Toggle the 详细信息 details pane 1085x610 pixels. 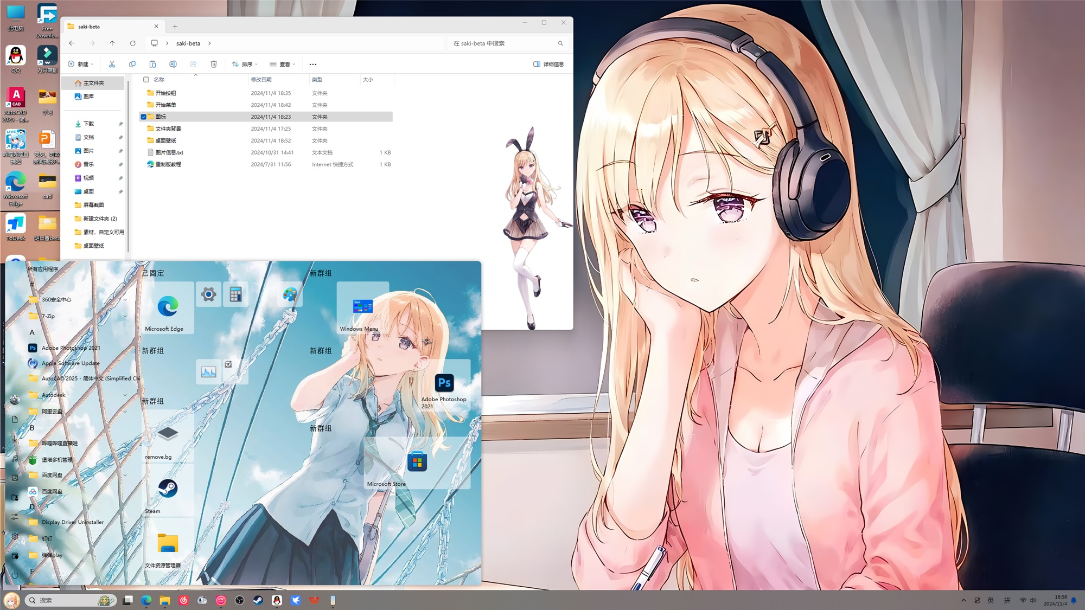tap(548, 64)
